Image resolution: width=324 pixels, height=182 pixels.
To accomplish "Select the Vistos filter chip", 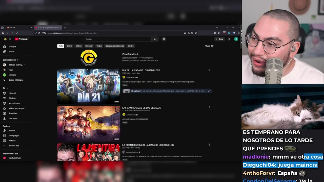I will coord(99,46).
